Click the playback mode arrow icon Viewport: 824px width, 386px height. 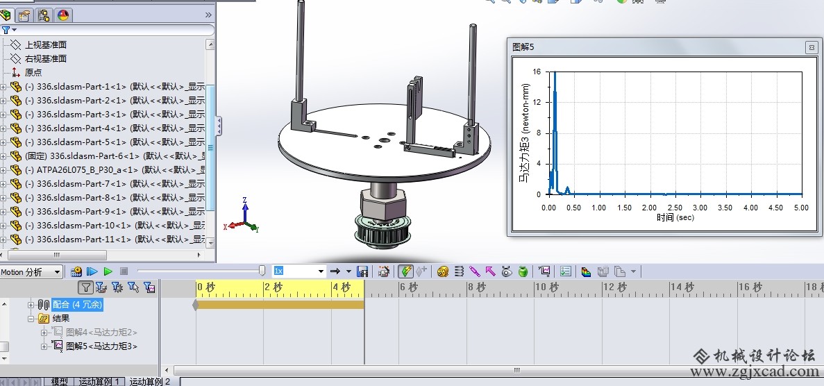point(335,271)
